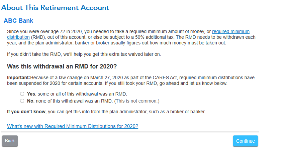Select the Yes radio button
The height and width of the screenshot is (152, 288).
[22, 94]
